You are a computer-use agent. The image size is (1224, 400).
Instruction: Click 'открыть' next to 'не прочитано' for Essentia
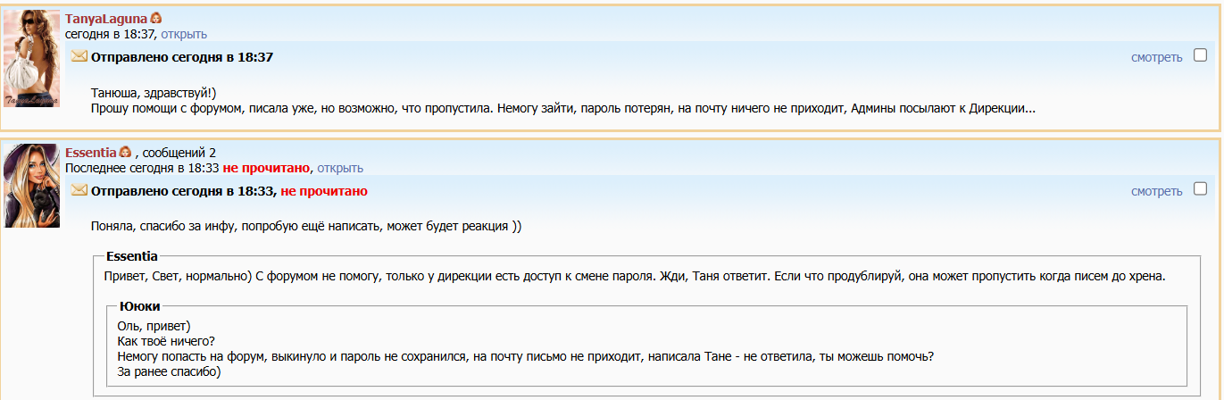(340, 168)
